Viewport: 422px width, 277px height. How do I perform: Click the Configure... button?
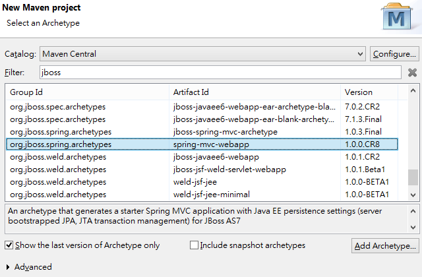(x=394, y=53)
